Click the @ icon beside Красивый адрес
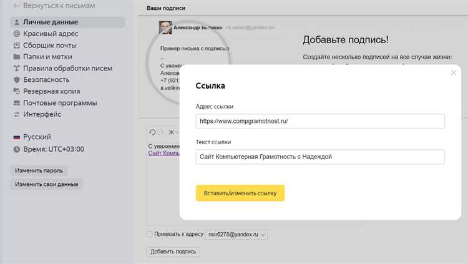Image resolution: width=468 pixels, height=264 pixels. click(17, 34)
